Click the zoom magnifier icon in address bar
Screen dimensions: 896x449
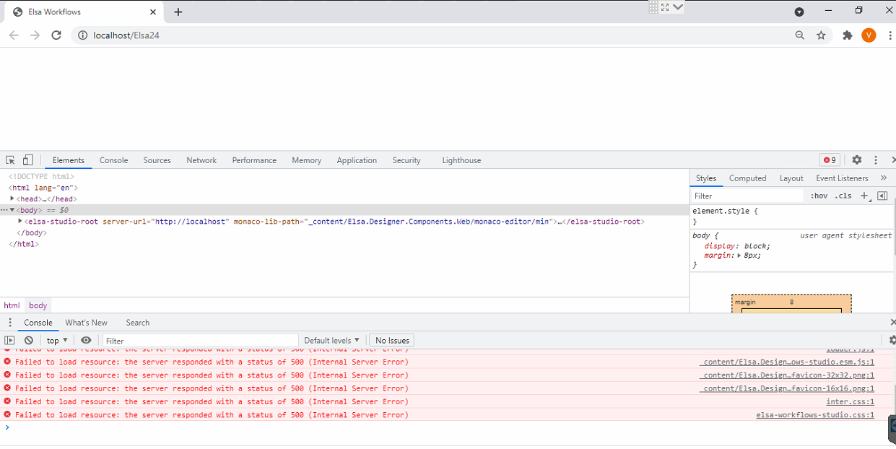coord(799,35)
